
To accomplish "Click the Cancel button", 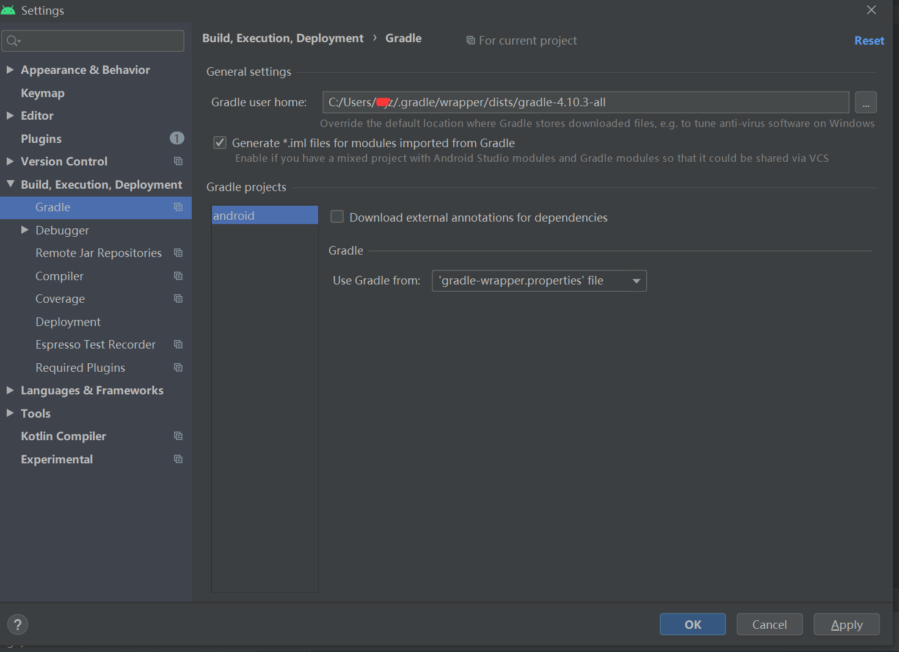I will pos(770,625).
